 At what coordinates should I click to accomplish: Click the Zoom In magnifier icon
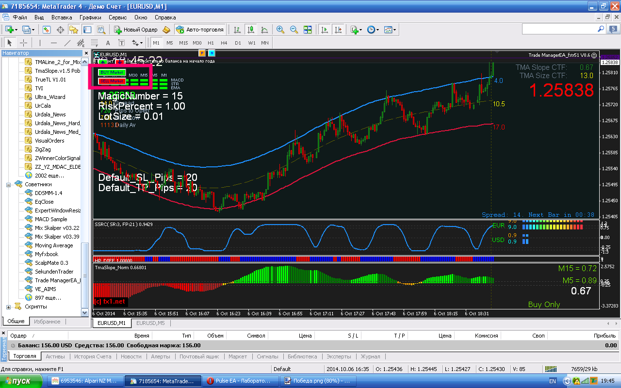point(280,30)
